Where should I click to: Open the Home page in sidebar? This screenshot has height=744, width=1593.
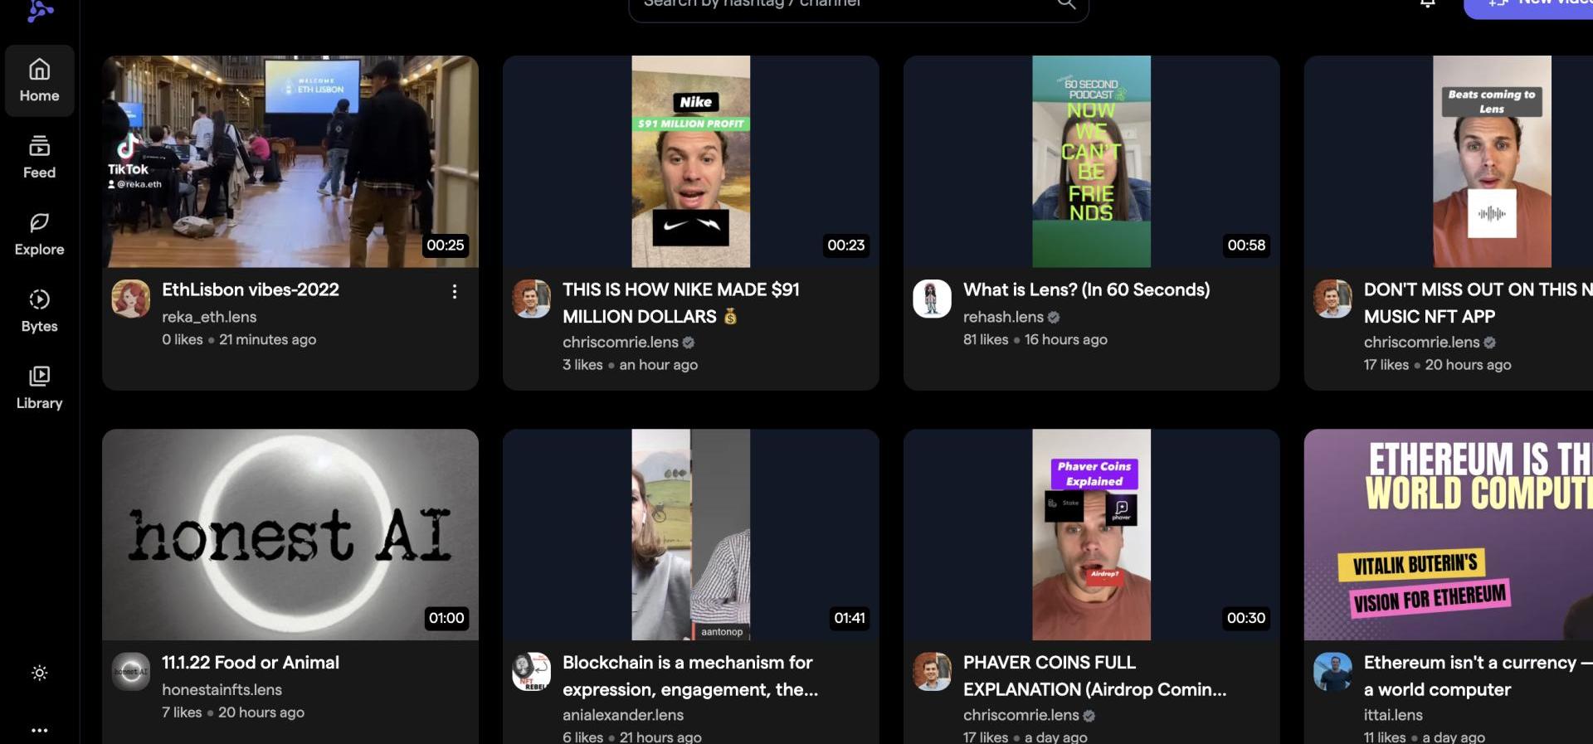(39, 80)
